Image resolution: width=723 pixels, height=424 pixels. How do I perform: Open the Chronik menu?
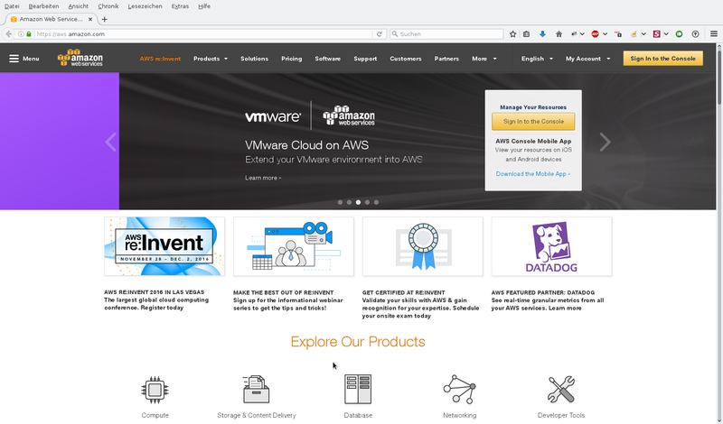coord(108,6)
